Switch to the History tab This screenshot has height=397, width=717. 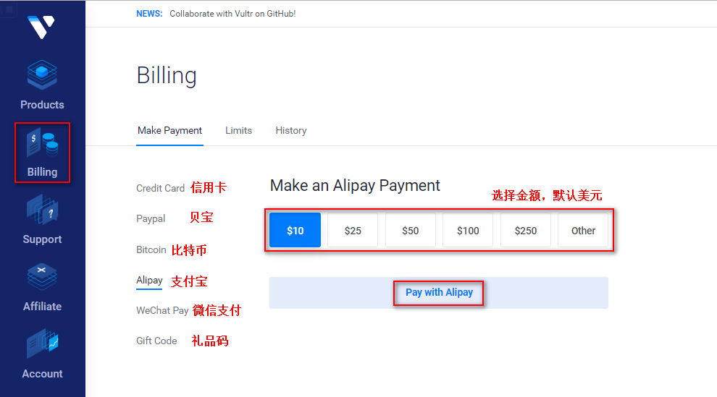point(291,130)
